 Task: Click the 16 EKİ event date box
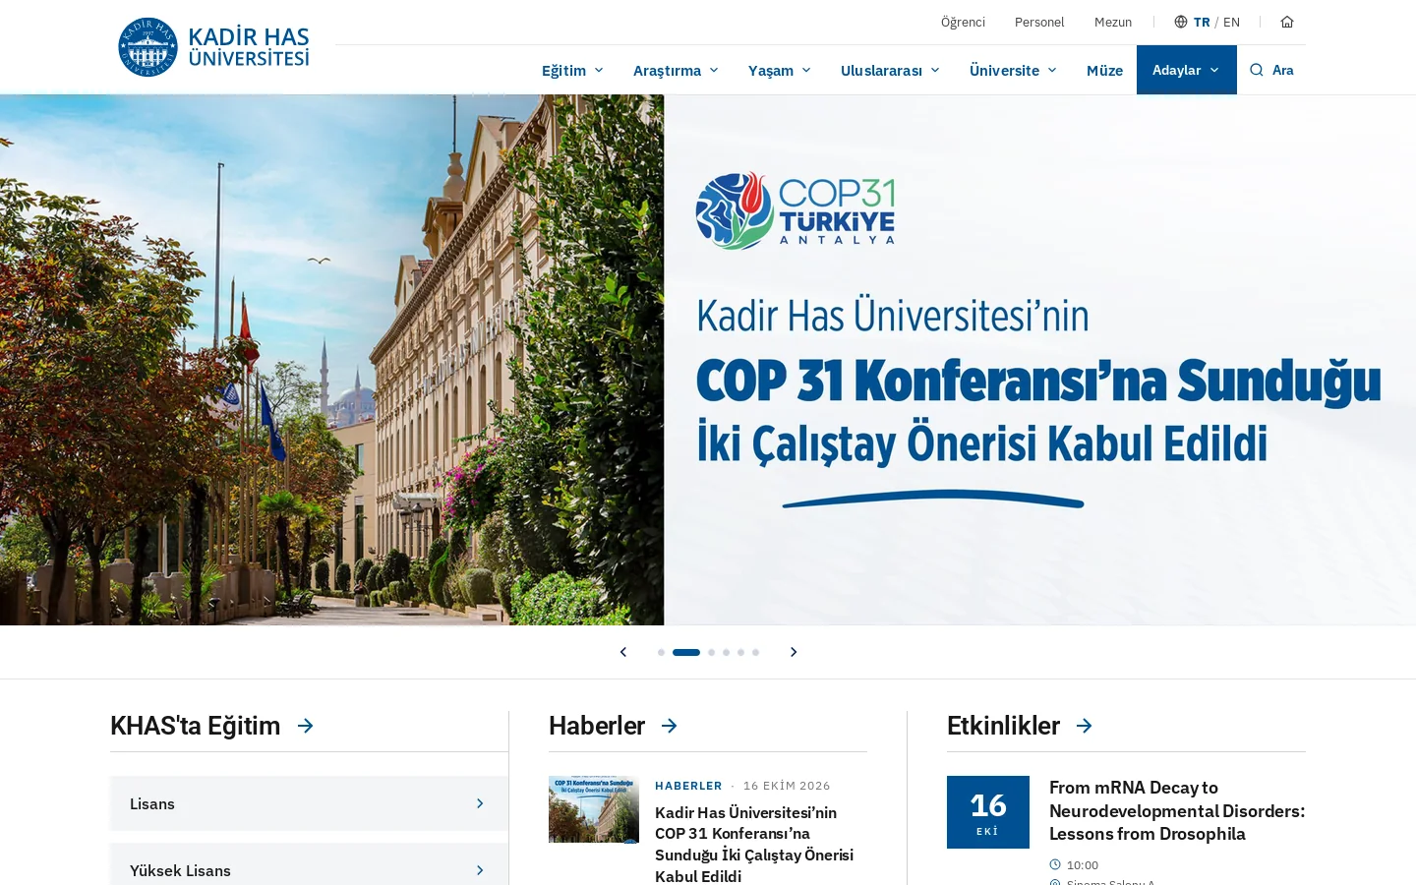coord(988,812)
